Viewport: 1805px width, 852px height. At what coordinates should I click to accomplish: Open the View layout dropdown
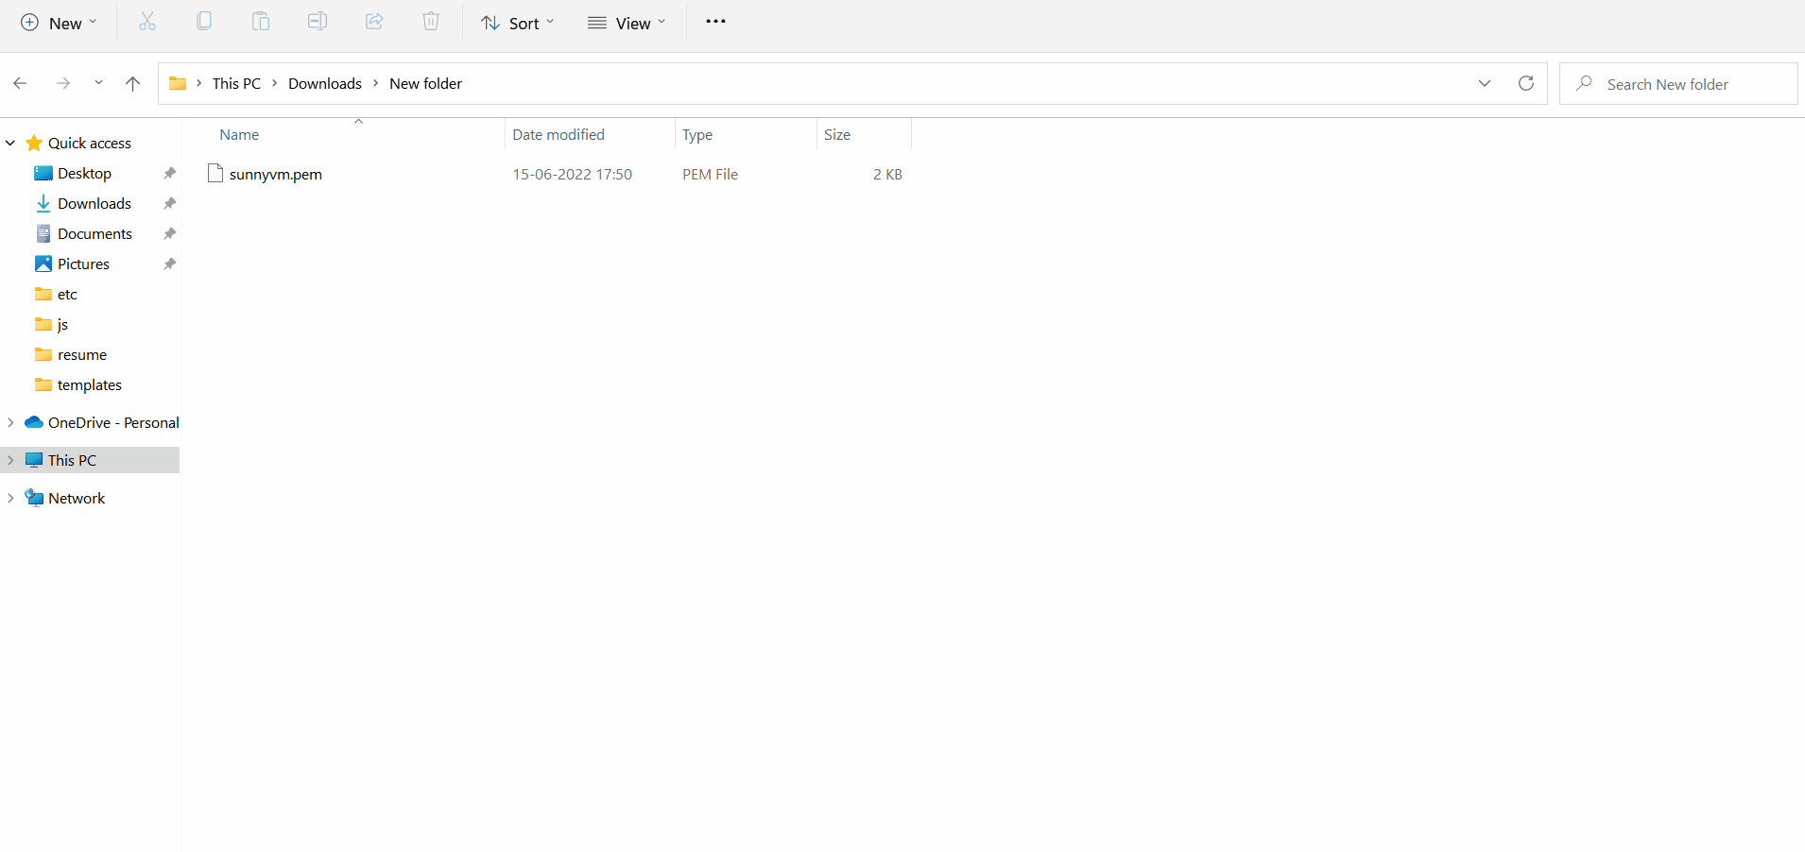[x=627, y=23]
